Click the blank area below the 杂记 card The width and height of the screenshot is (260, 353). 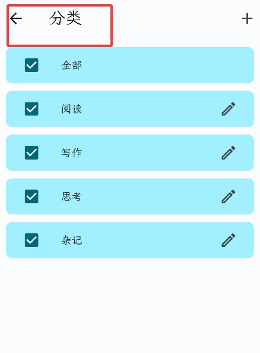pos(130,304)
